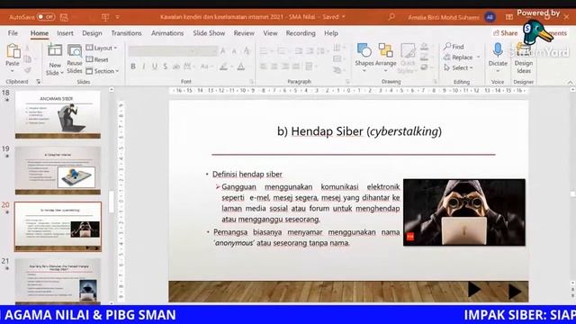Click the Paste clipboard icon
Viewport: 576px width, 324px height.
[13, 51]
